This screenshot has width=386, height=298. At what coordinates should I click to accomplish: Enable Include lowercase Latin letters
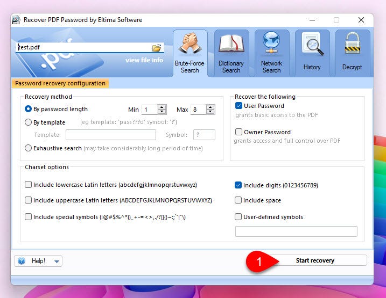(29, 184)
